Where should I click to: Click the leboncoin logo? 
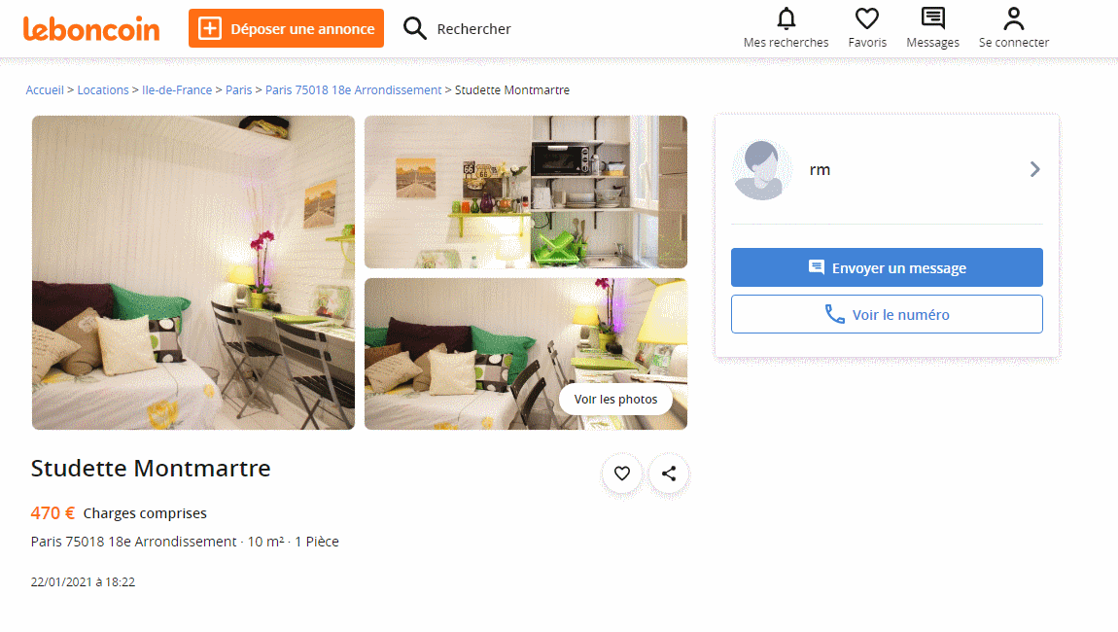[x=91, y=28]
